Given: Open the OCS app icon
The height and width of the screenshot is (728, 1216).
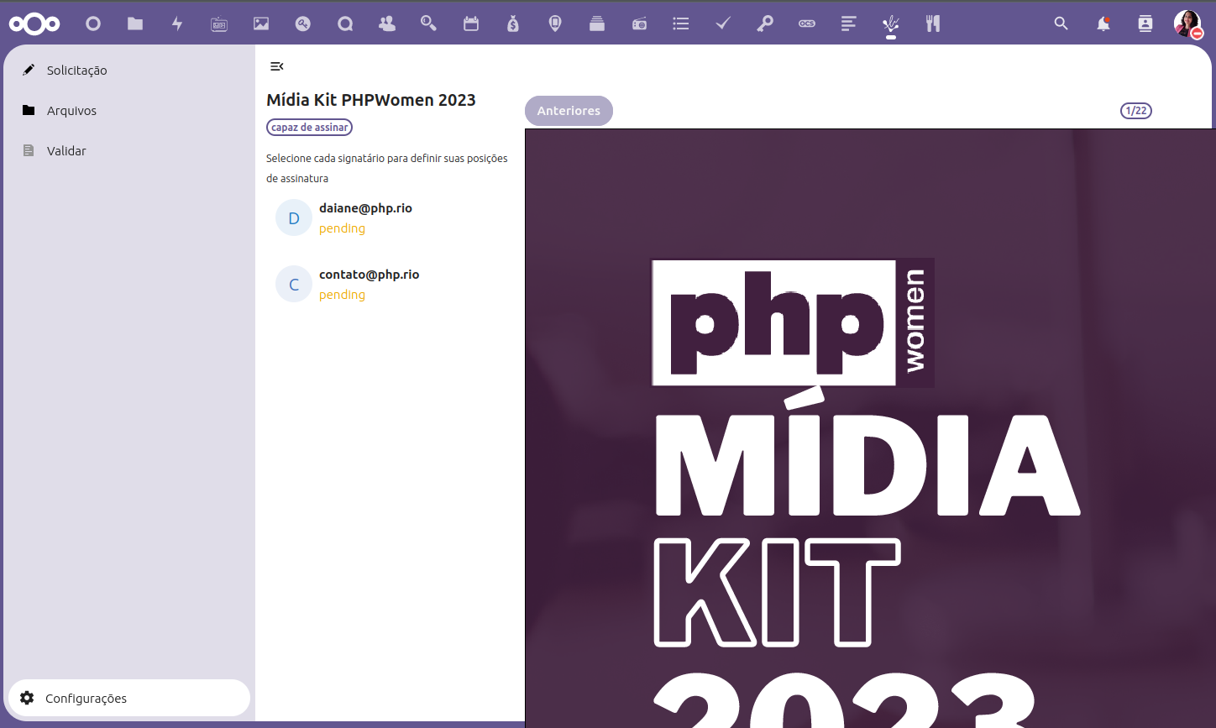Looking at the screenshot, I should (807, 24).
